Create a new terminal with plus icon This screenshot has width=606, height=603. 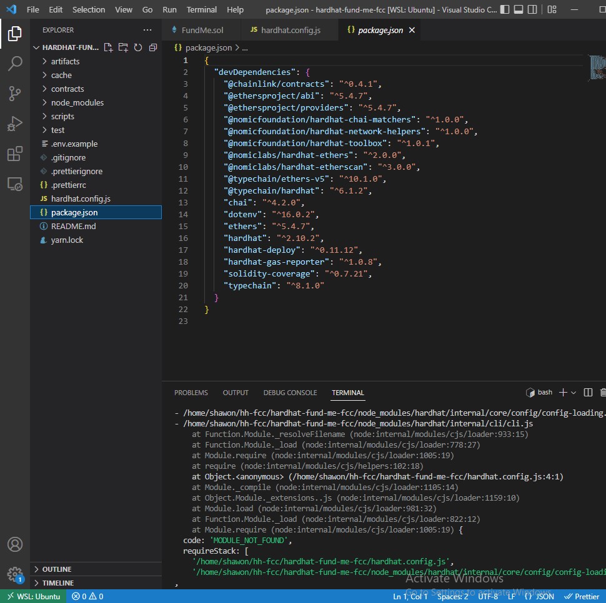point(563,393)
